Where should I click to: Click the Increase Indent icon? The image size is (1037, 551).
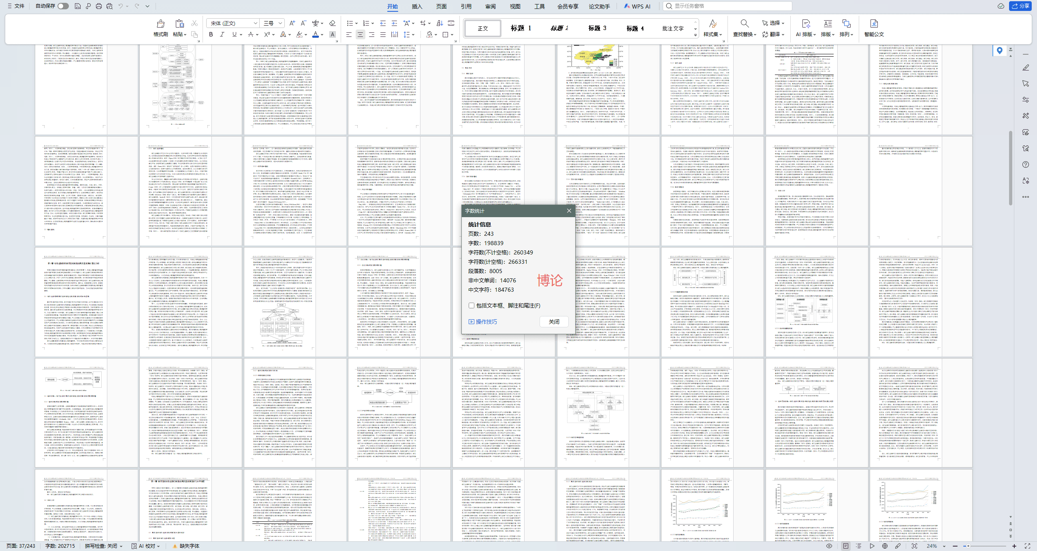pyautogui.click(x=394, y=23)
